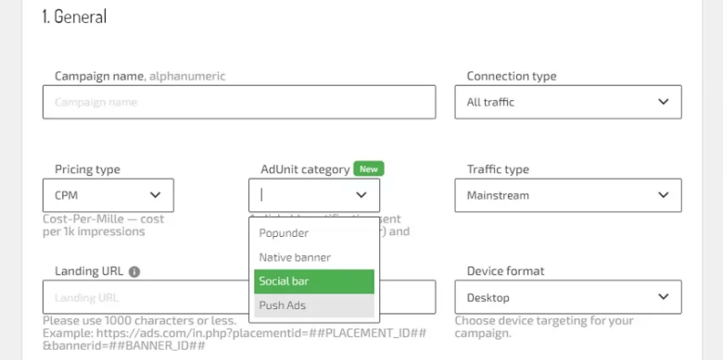Focus the Campaign name text field

[x=239, y=102]
